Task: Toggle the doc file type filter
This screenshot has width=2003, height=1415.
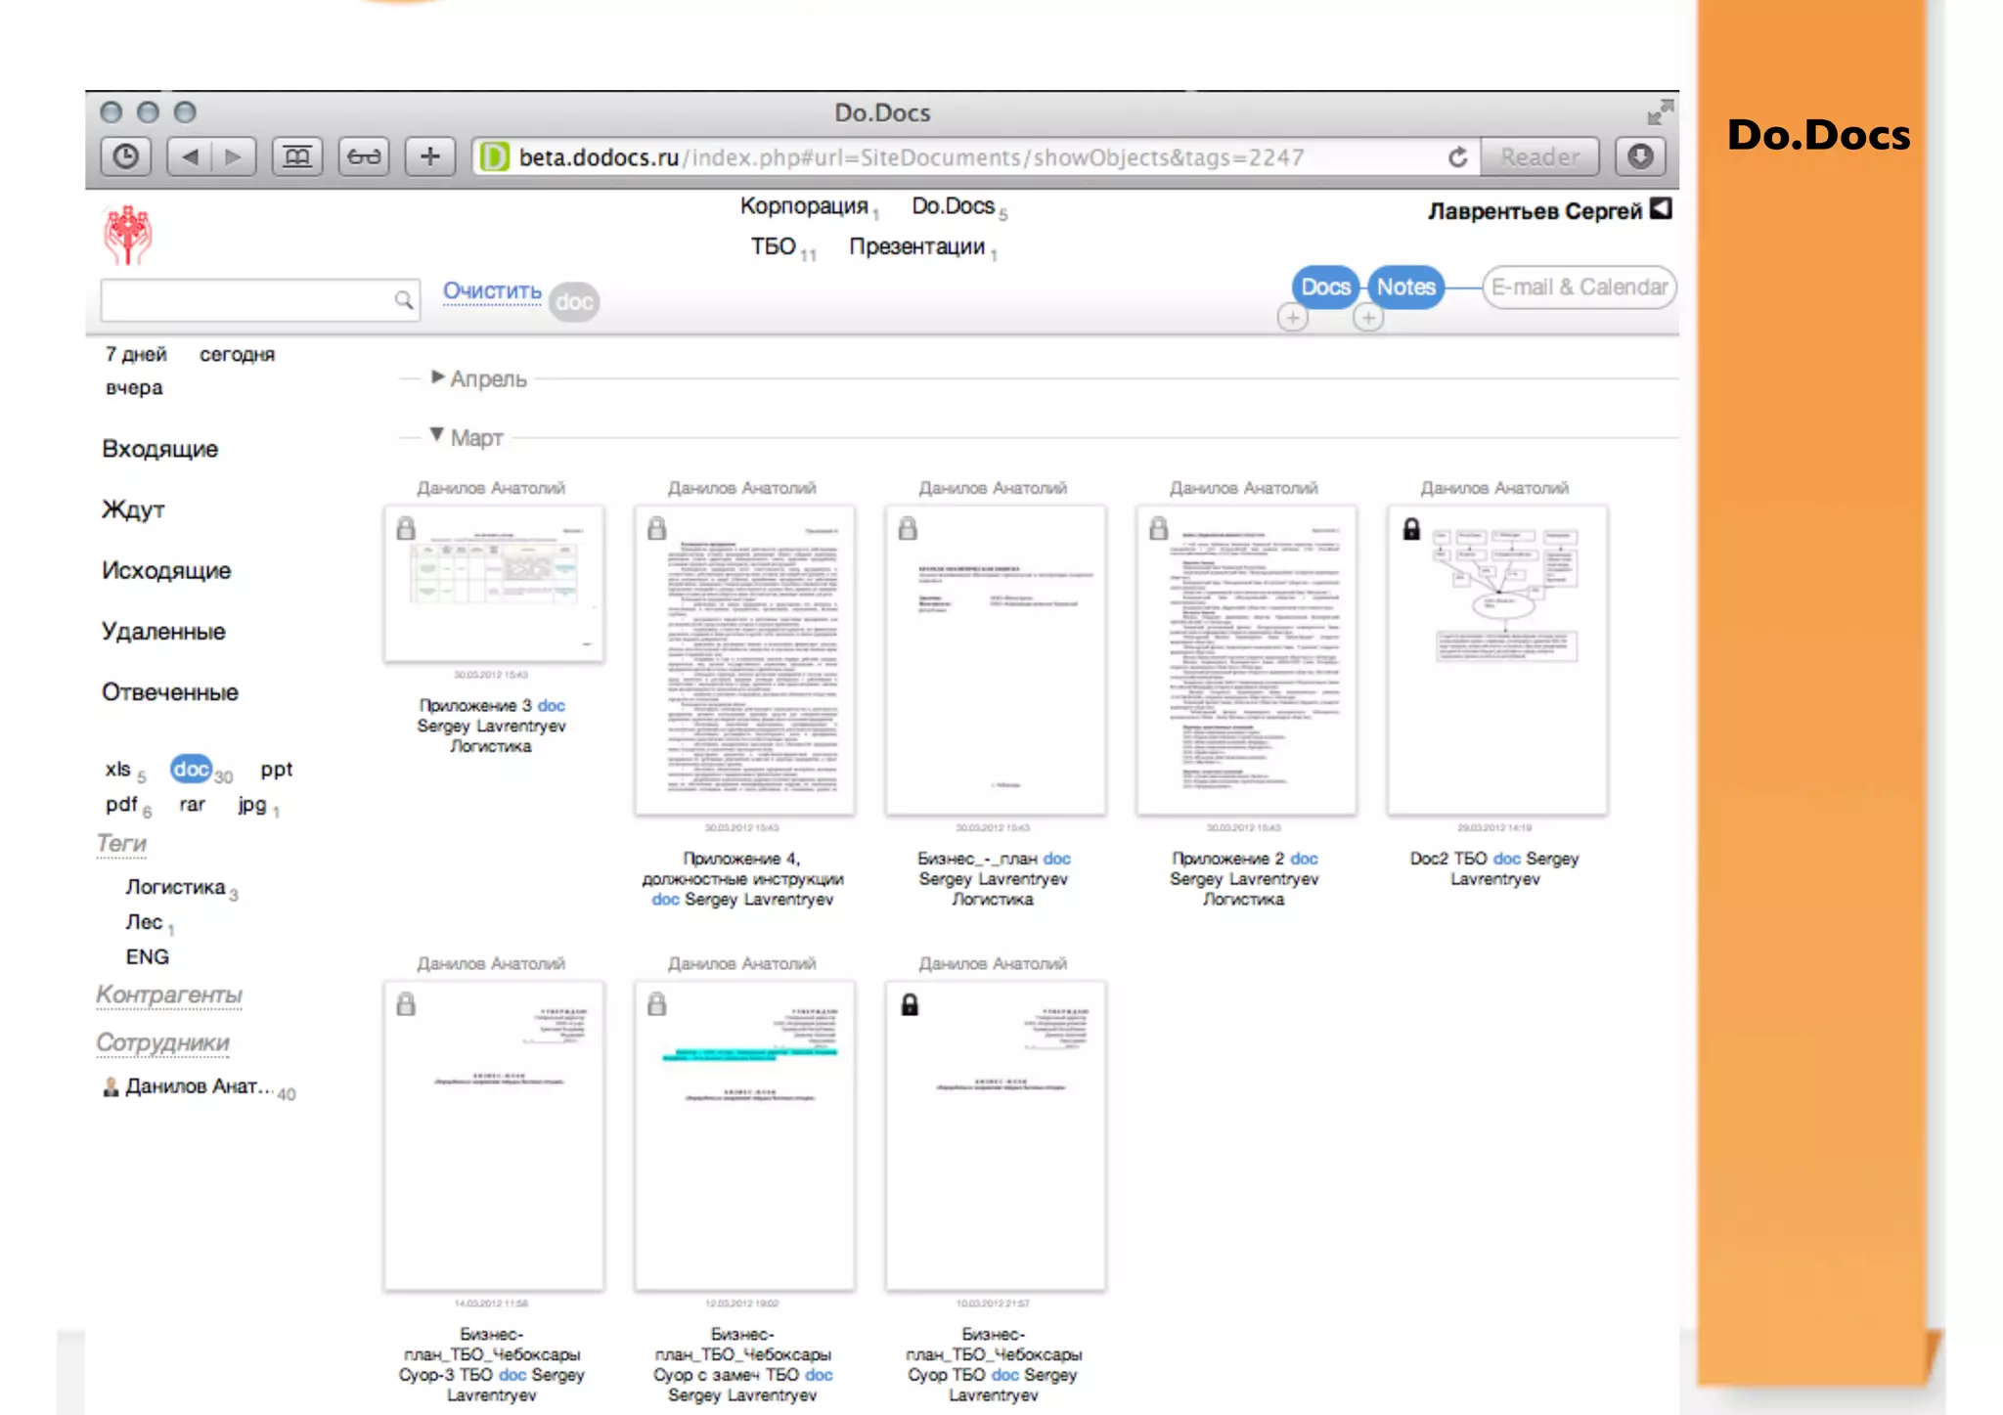Action: [191, 770]
